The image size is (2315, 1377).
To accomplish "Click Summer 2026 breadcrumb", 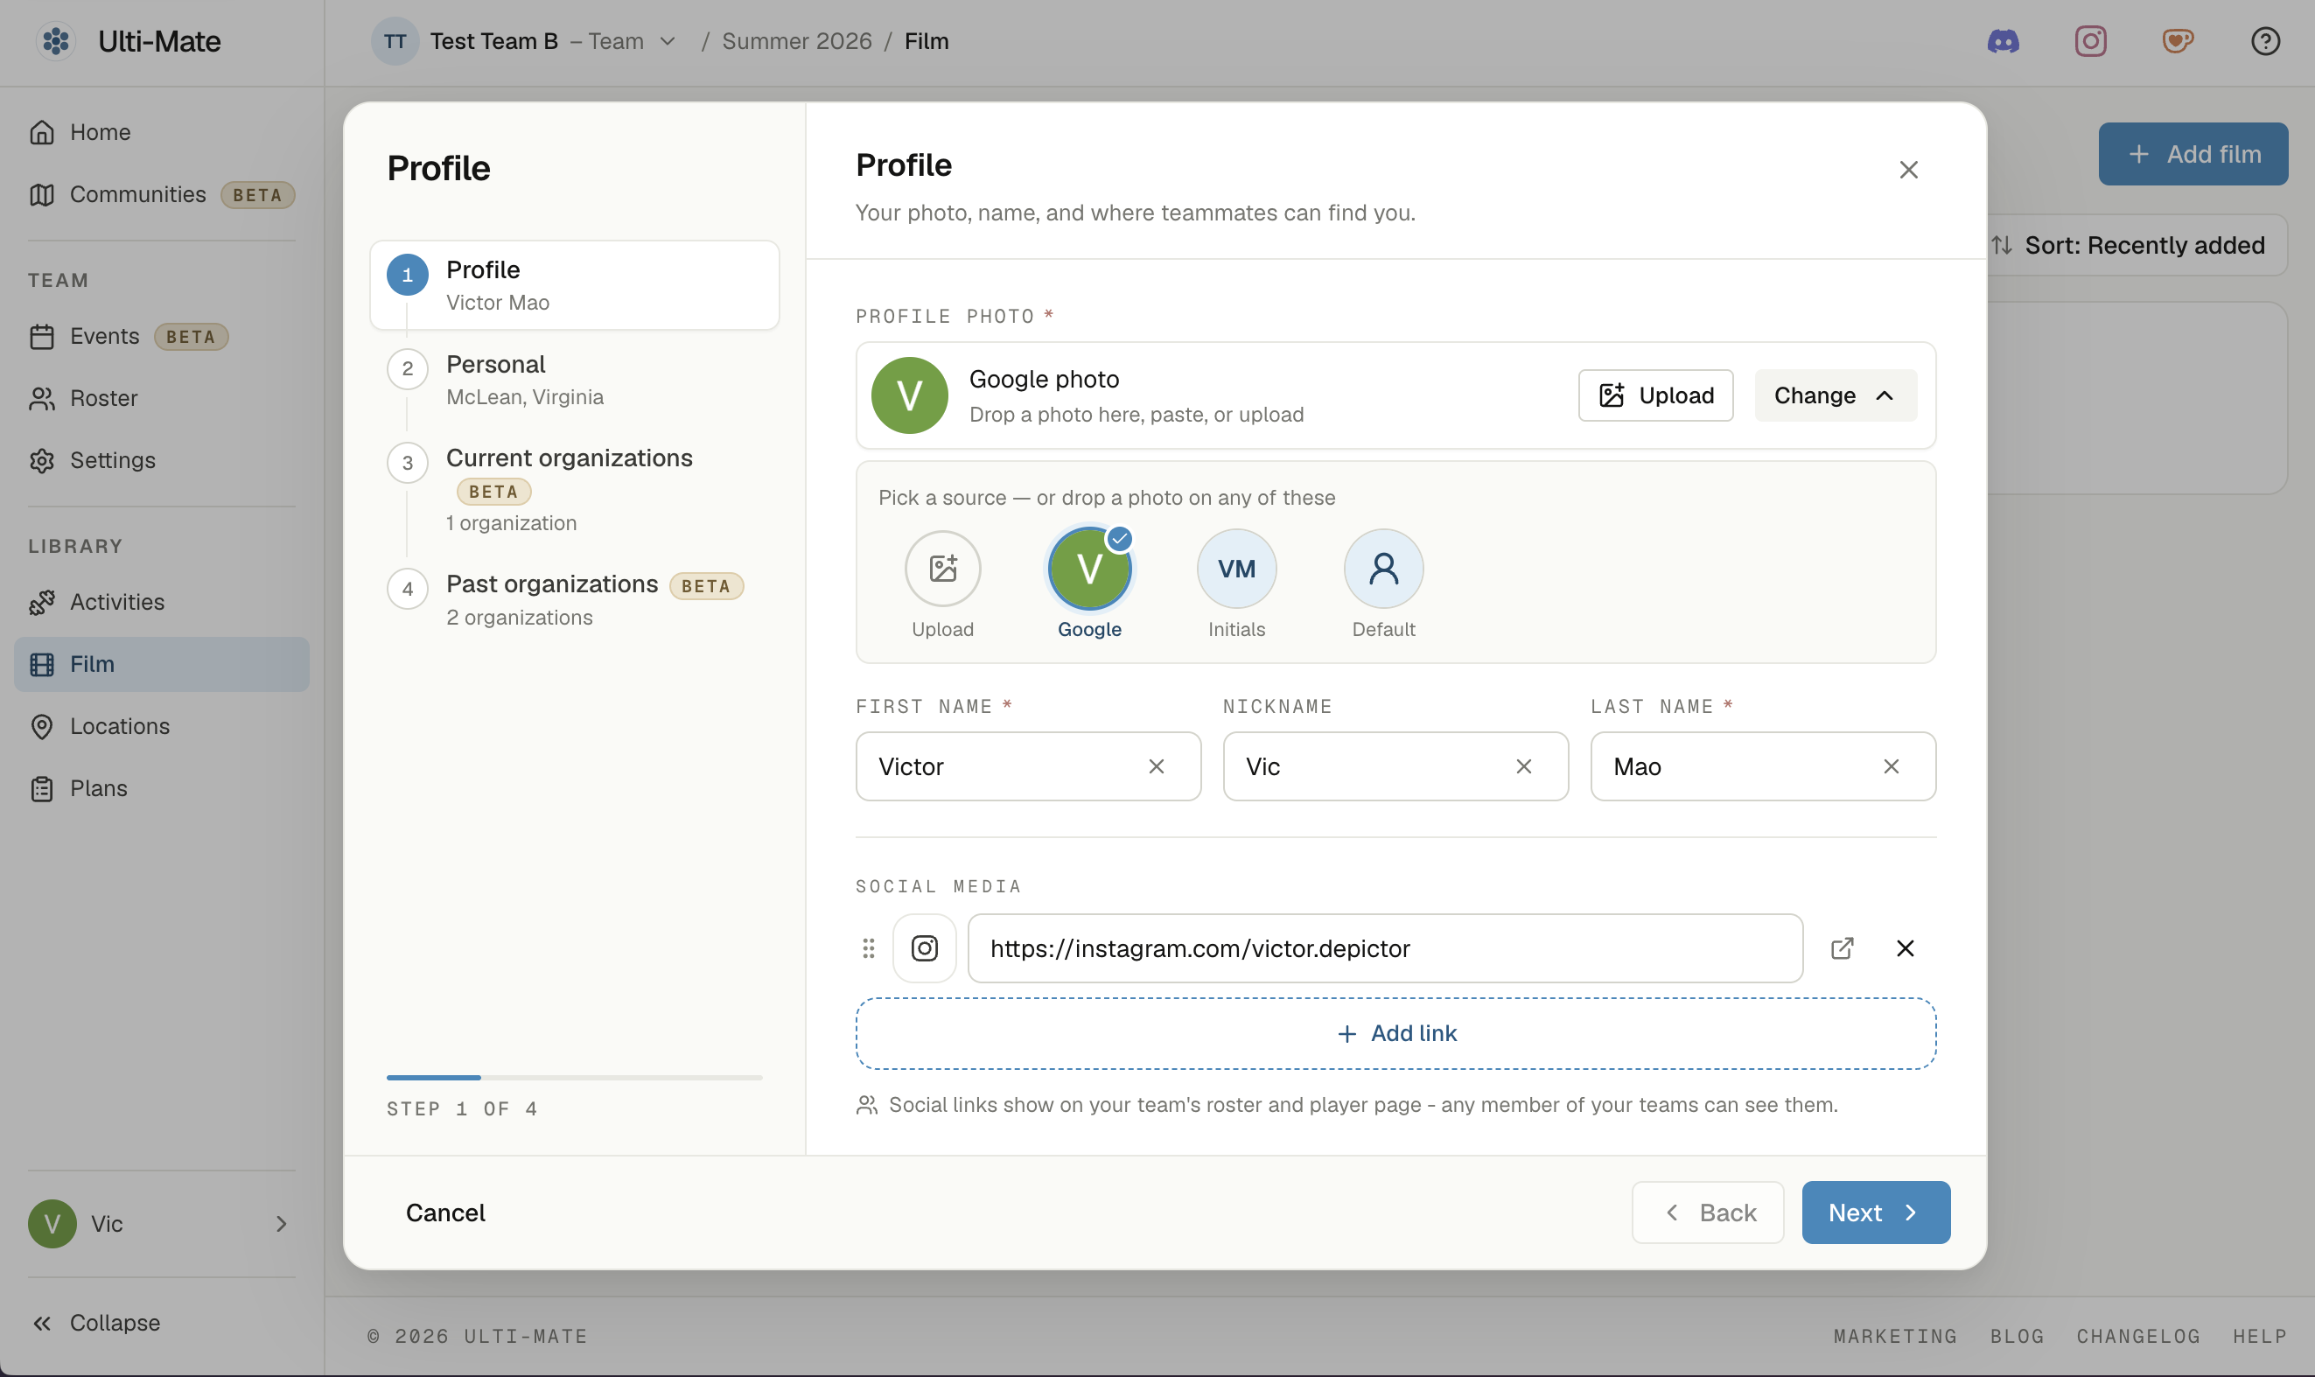I will pos(797,41).
